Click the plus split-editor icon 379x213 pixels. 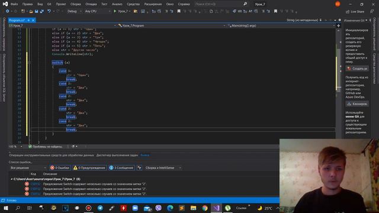[x=338, y=25]
